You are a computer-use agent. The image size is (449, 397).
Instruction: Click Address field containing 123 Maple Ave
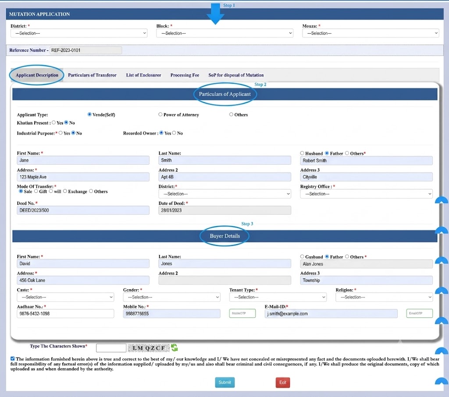83,177
